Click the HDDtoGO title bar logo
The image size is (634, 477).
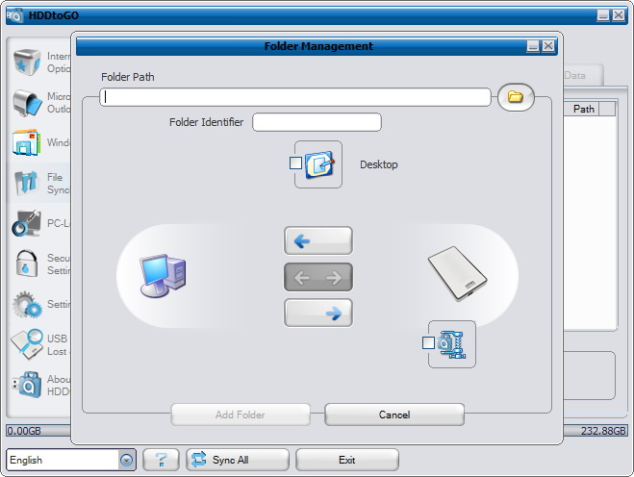pyautogui.click(x=15, y=15)
